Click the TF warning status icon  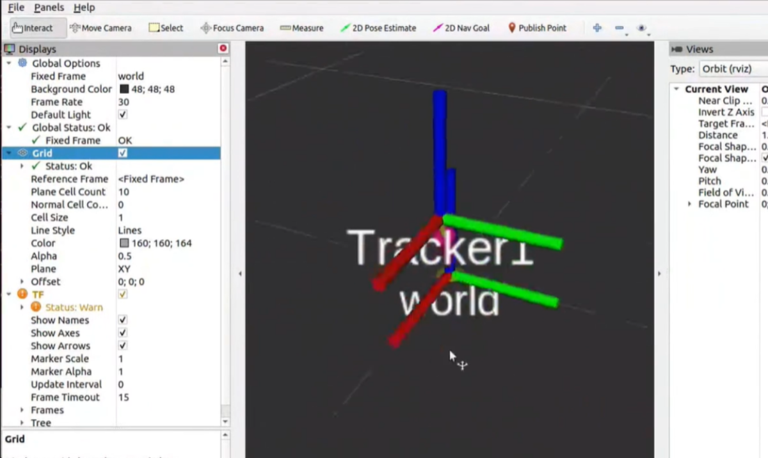[22, 294]
